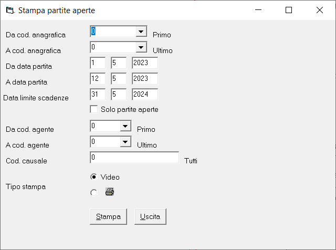Click the Da data partita year field
Image resolution: width=336 pixels, height=250 pixels.
(145, 63)
